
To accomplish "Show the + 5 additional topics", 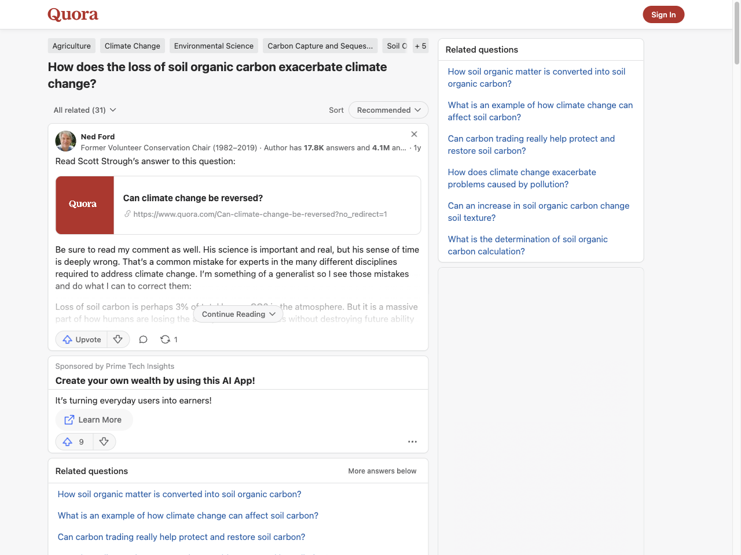I will click(x=420, y=46).
